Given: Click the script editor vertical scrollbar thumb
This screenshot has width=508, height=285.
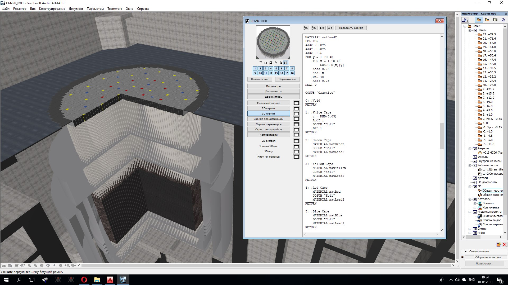Looking at the screenshot, I should tap(441, 136).
